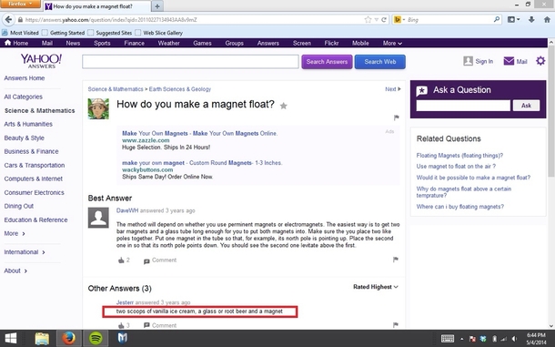Open 'Use magnet to float on the air ?' question
Screen dimensions: 555x347
(456, 167)
